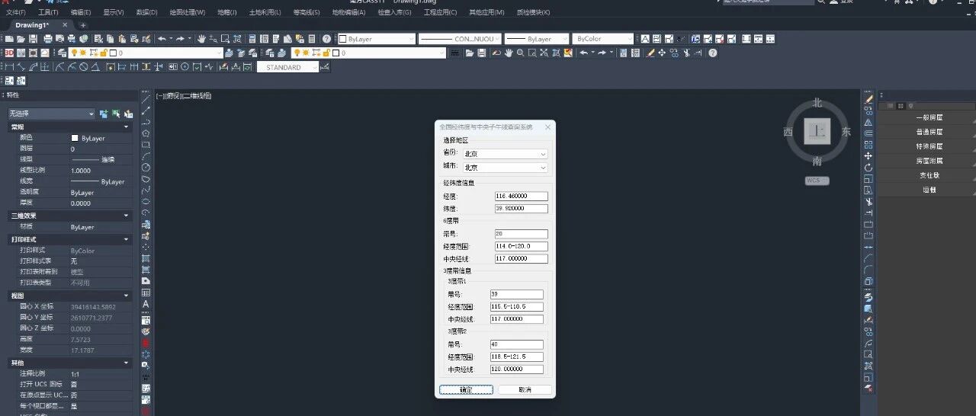Toggle the layer lightbulb on/off icon
The image size is (976, 416).
[74, 53]
